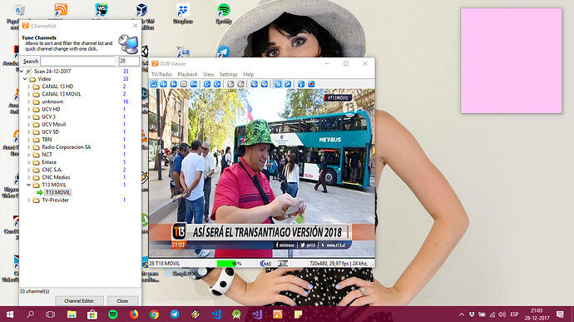The height and width of the screenshot is (322, 574).
Task: Launch Android Studio from the taskbar
Action: pos(236,315)
